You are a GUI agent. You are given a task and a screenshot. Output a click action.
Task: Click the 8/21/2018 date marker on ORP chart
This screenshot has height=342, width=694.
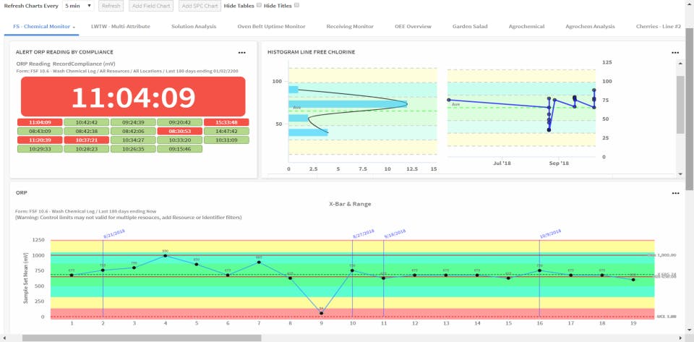114,234
